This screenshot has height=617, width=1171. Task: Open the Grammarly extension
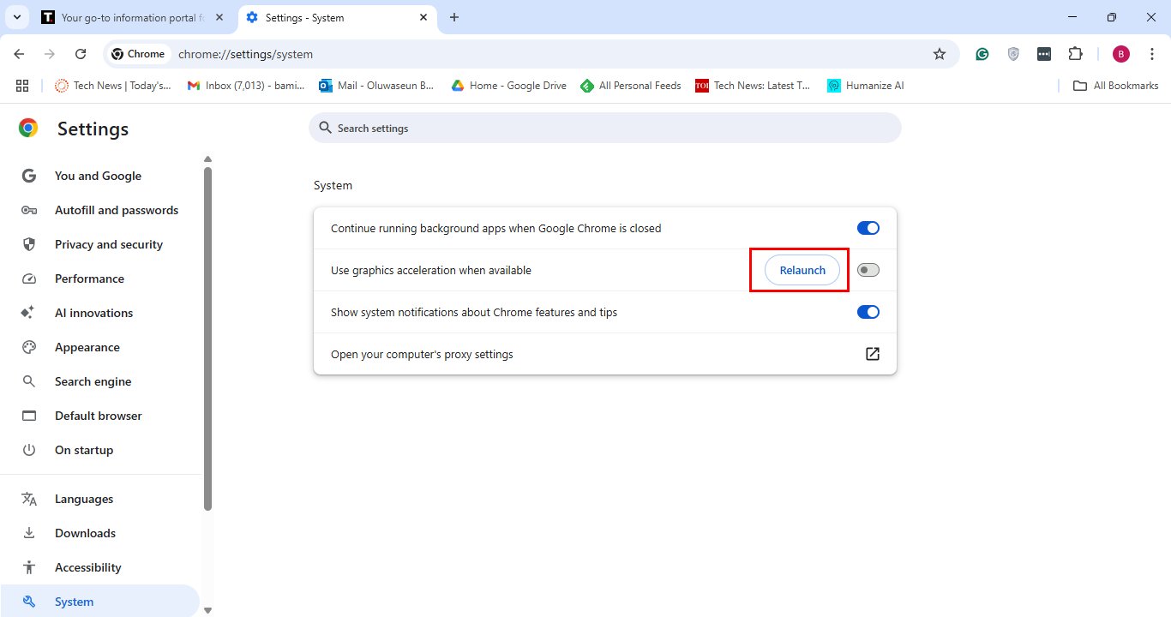point(982,53)
